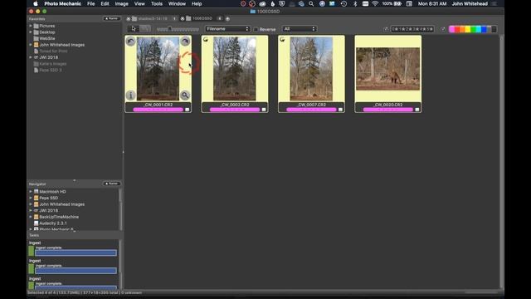Click magnifier zoom icon on _CW_0001.CR2
531x299 pixels.
185,96
